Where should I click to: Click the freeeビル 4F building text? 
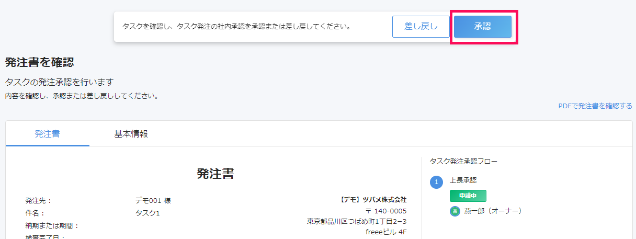tap(386, 232)
